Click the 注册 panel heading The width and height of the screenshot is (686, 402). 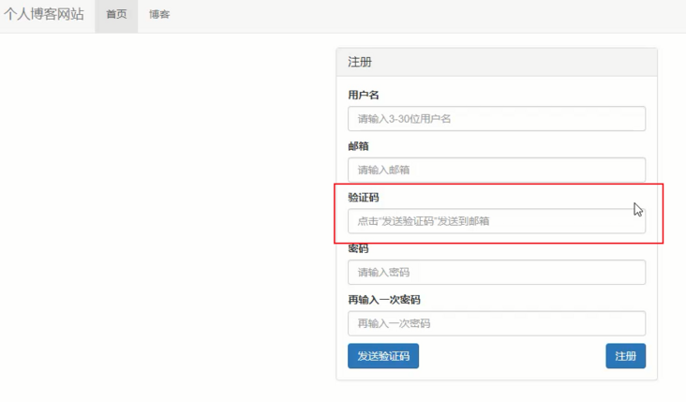click(360, 62)
